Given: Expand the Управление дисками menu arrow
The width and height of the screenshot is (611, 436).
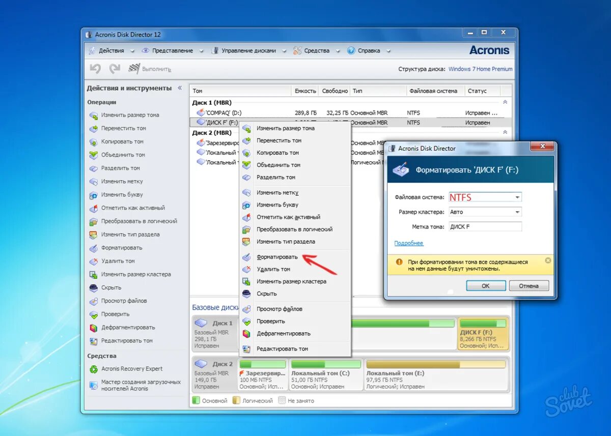Looking at the screenshot, I should click(x=284, y=51).
